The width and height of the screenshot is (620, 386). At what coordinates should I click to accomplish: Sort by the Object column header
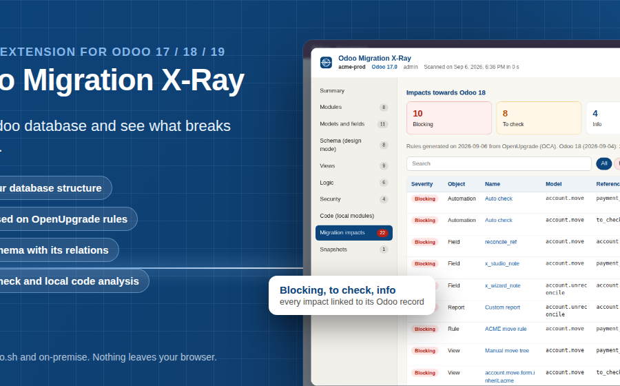point(456,184)
